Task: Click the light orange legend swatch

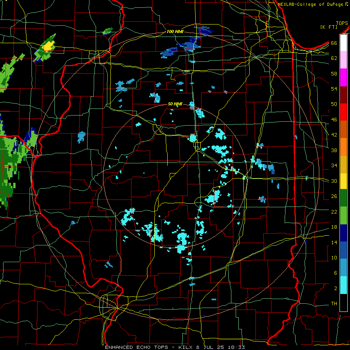Action: [x=343, y=147]
